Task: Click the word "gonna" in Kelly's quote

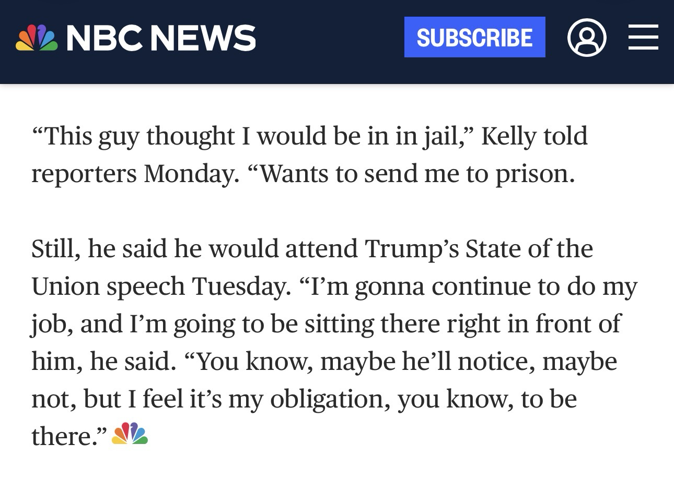Action: click(x=390, y=286)
